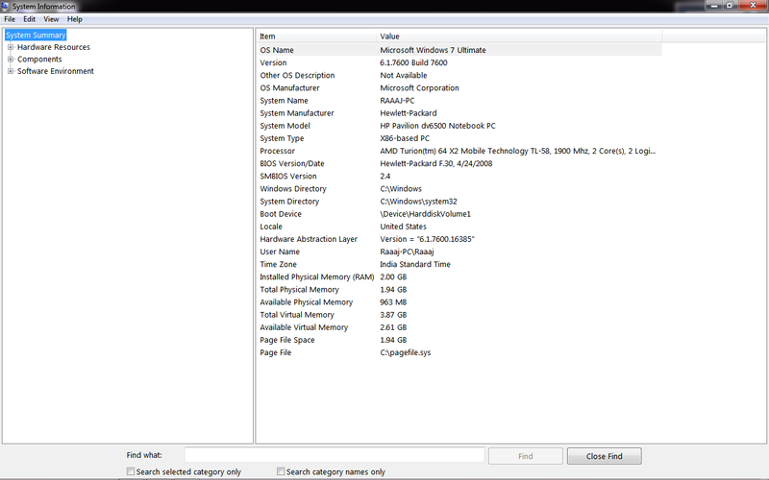769x480 pixels.
Task: Open the File menu
Action: [x=10, y=19]
